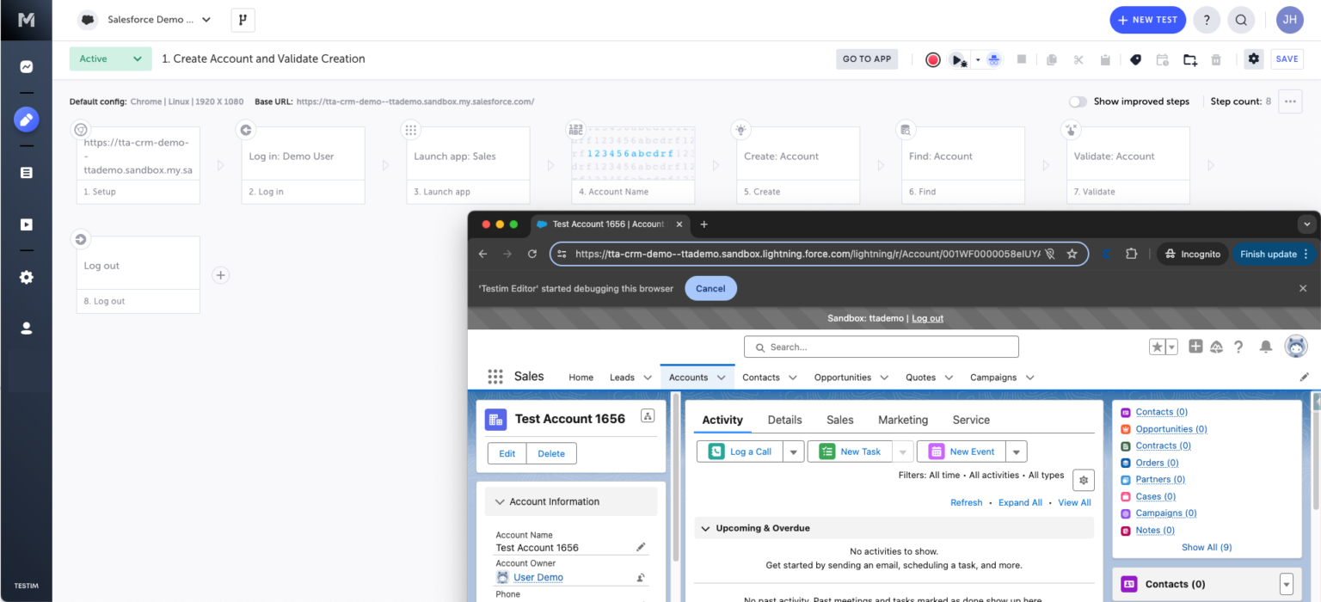Viewport: 1321px width, 602px height.
Task: Open the Active status dropdown
Action: [110, 58]
